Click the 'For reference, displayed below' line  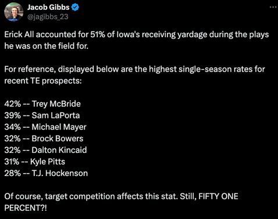click(x=134, y=69)
